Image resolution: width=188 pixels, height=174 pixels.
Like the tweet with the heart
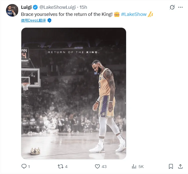click(97, 166)
